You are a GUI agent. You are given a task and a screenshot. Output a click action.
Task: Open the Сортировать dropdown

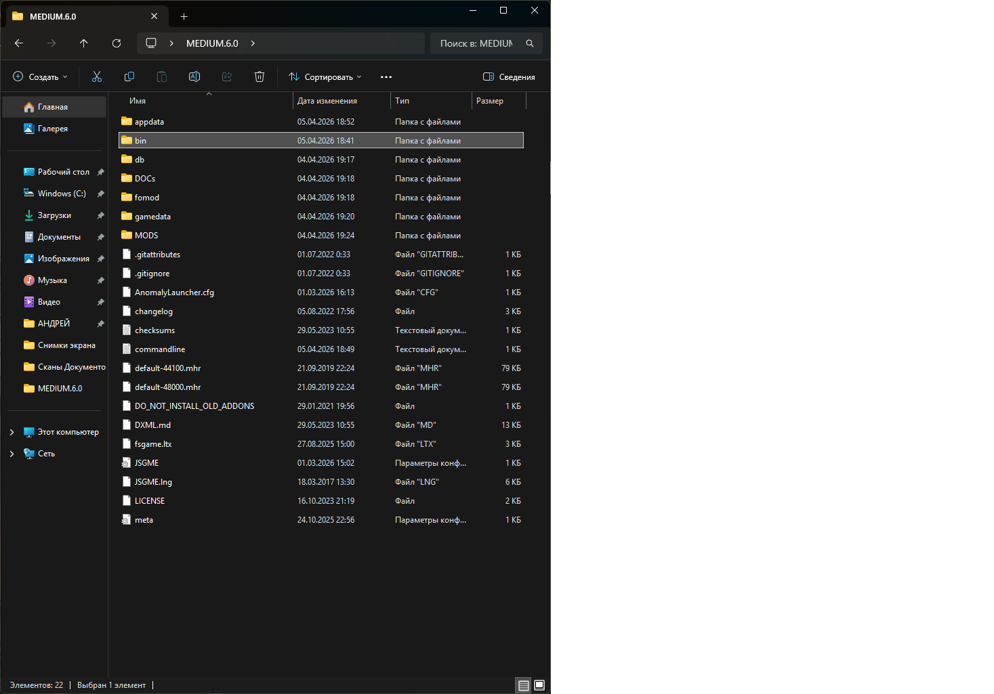tap(325, 77)
